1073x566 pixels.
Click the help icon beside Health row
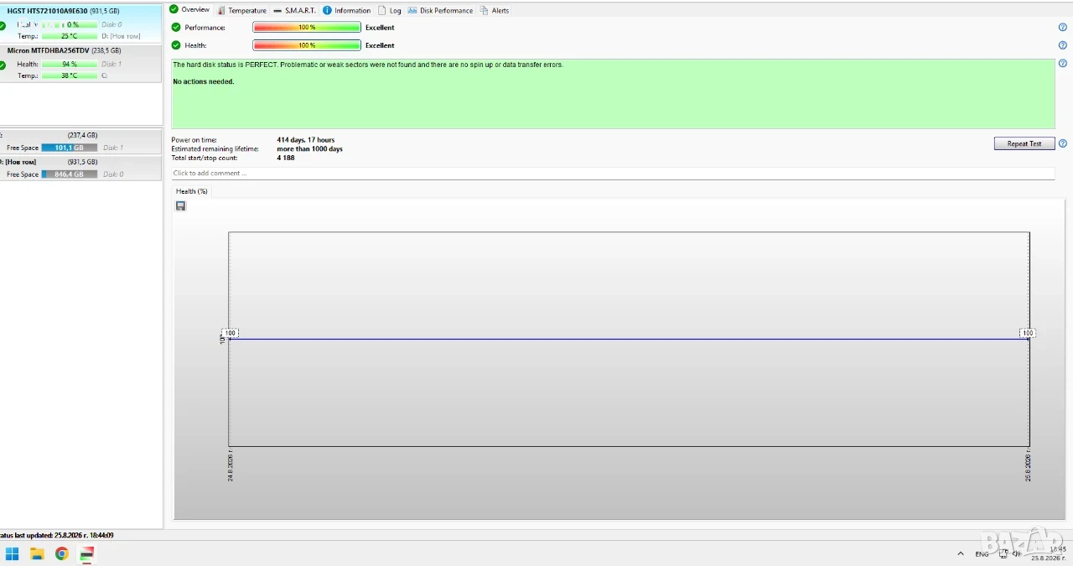coord(1063,45)
